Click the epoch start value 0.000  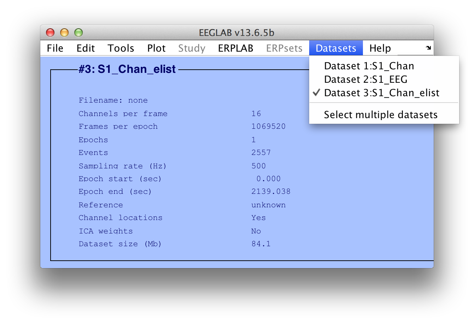[x=268, y=179]
